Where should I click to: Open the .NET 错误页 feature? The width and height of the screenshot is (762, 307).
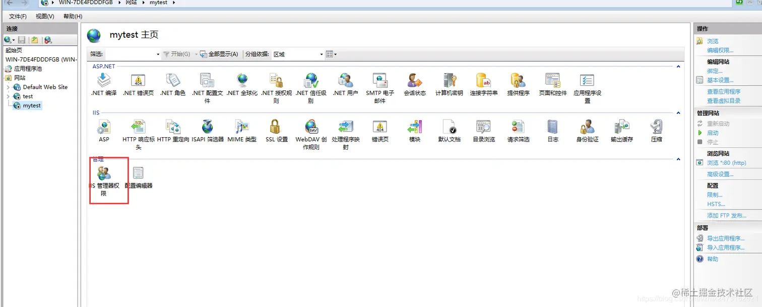tap(138, 85)
